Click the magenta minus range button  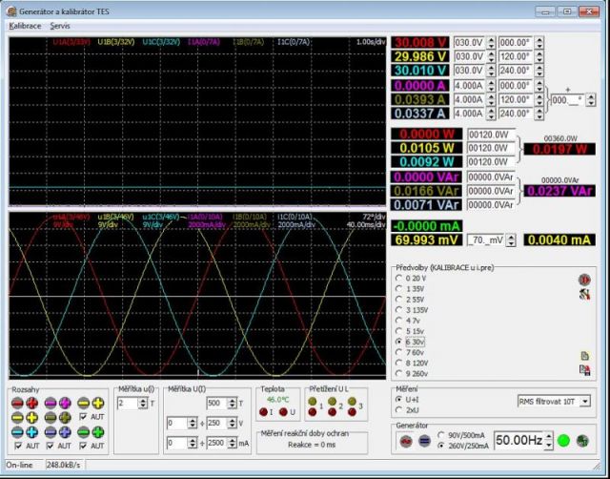(x=51, y=403)
